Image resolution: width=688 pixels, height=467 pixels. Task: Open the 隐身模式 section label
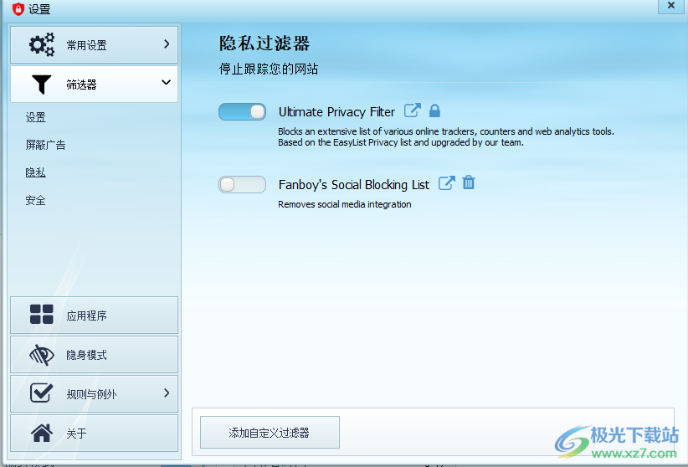(86, 355)
